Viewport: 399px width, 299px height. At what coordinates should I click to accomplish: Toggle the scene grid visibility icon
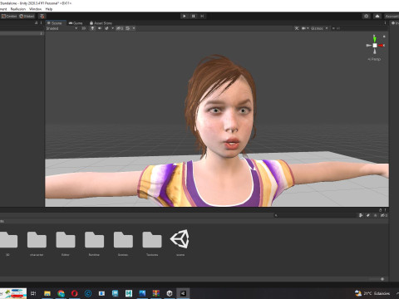(128, 28)
